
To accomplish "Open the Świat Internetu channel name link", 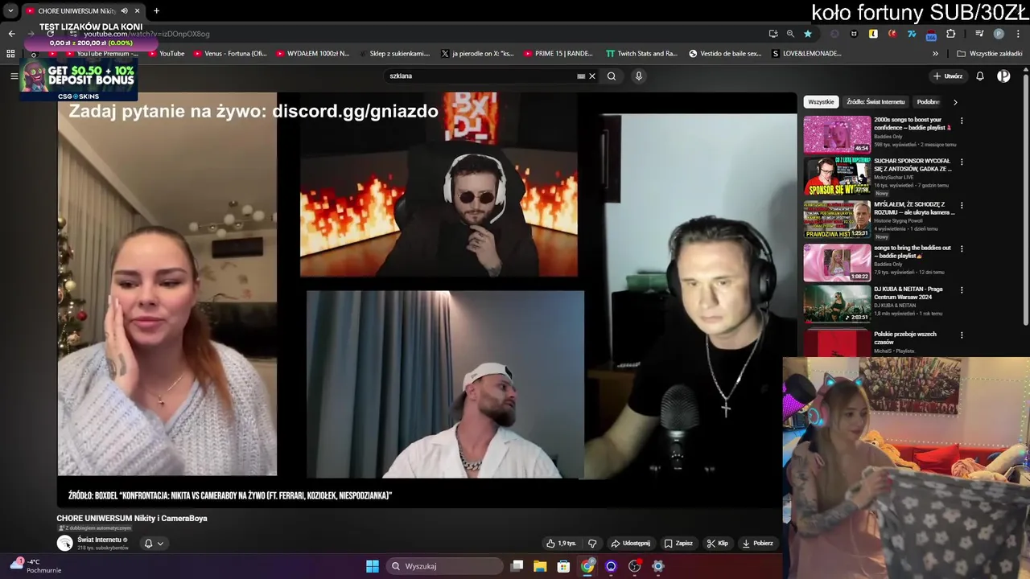I will tap(98, 540).
